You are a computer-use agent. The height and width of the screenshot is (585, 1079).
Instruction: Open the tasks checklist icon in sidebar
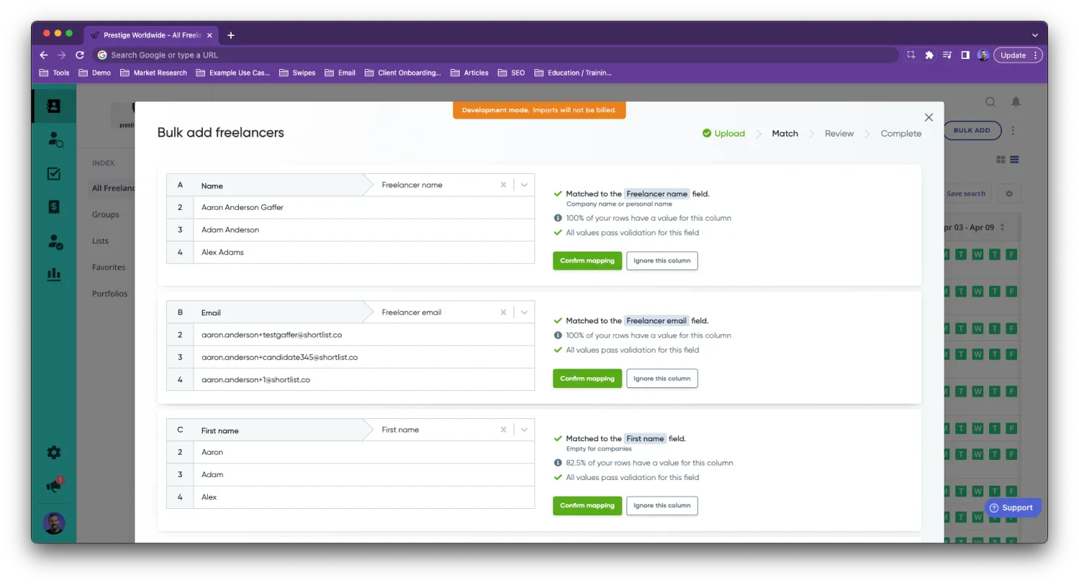(x=53, y=173)
